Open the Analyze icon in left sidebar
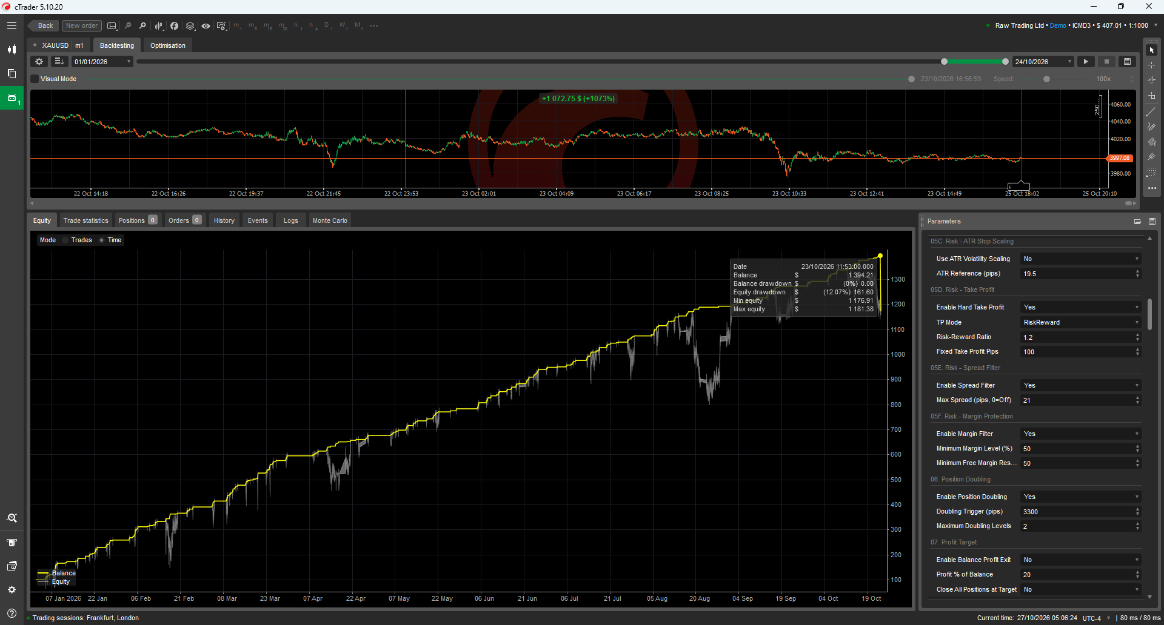The height and width of the screenshot is (625, 1164). 12,518
